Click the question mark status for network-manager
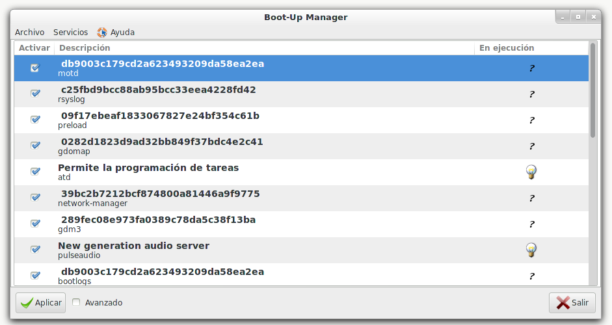This screenshot has width=612, height=325. (531, 198)
